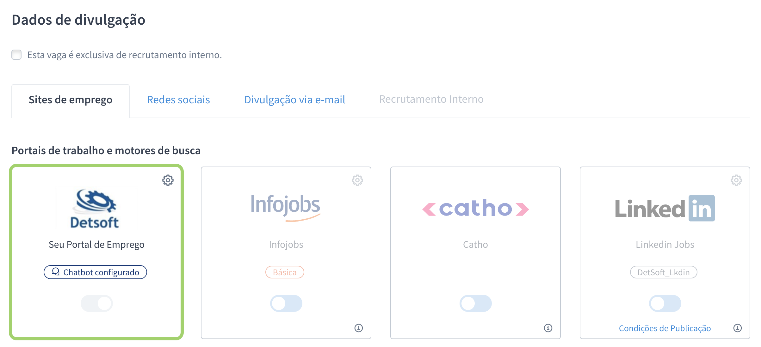The image size is (761, 347).
Task: Switch to the Redes sociais tab
Action: click(178, 100)
